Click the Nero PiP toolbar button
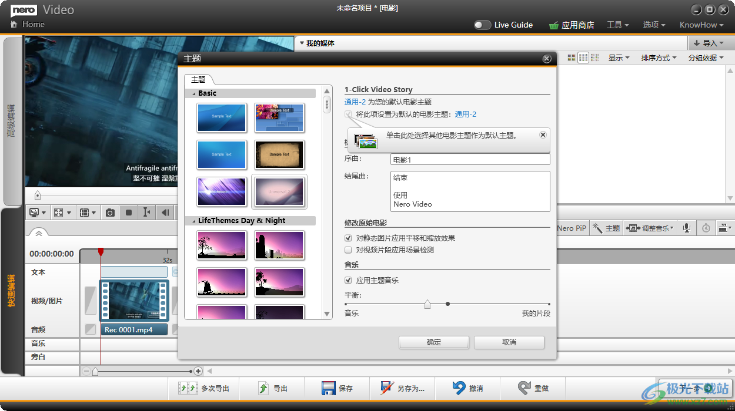 point(572,228)
